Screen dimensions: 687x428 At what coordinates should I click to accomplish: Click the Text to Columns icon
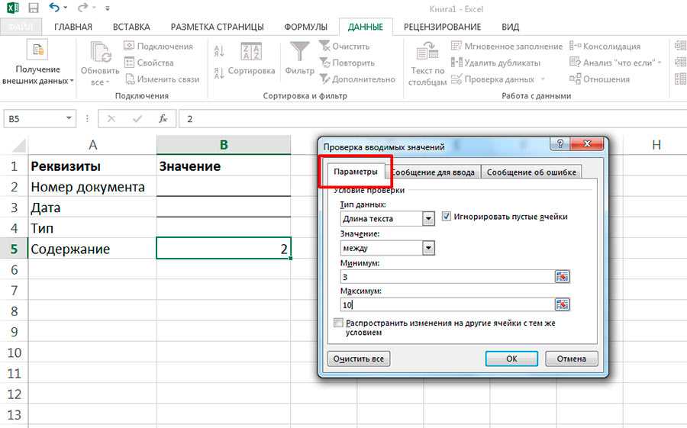click(427, 53)
